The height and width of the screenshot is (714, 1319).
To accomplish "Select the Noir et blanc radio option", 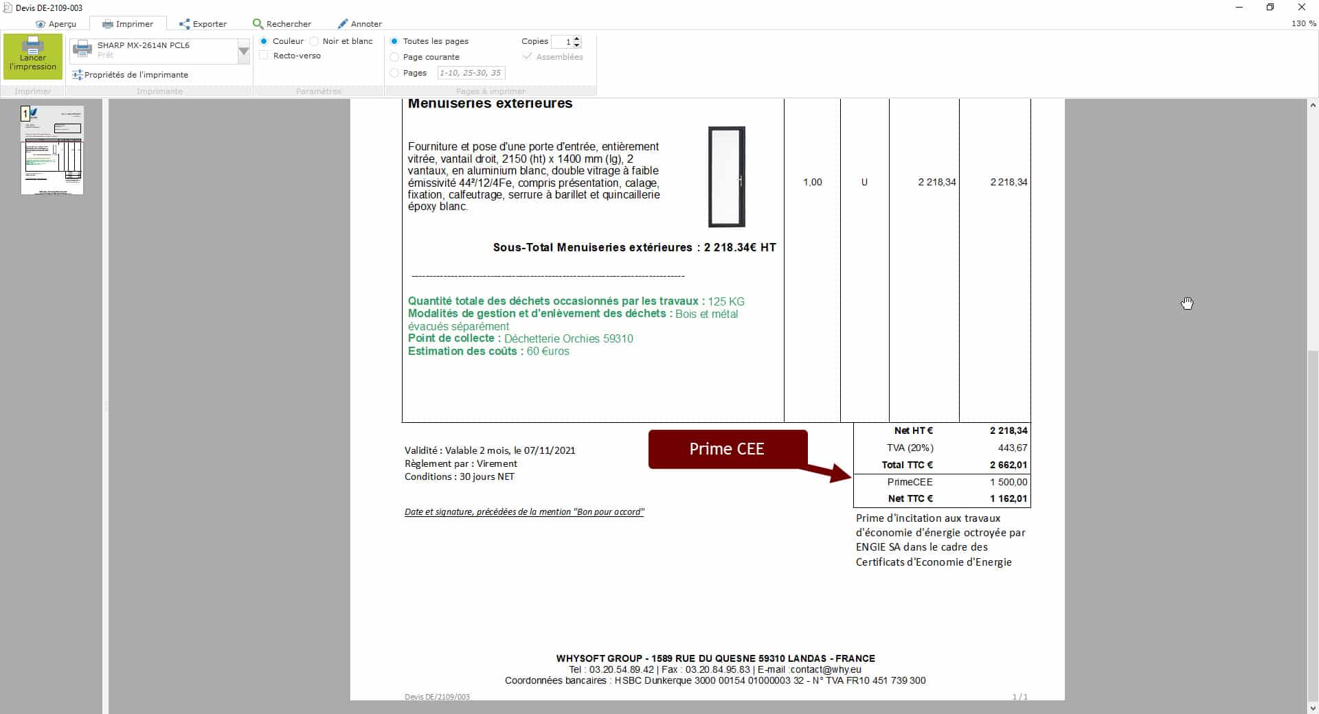I will click(315, 41).
